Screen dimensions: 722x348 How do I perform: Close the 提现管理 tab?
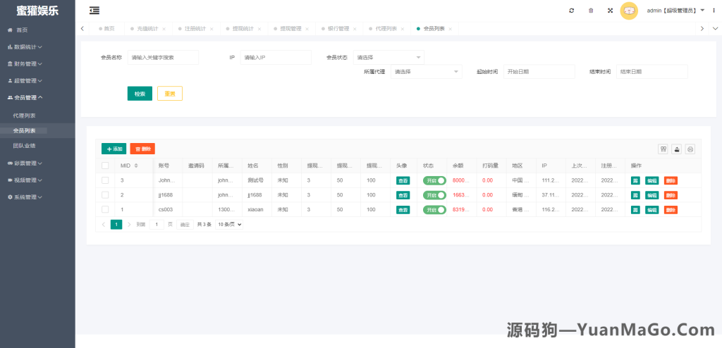(307, 29)
